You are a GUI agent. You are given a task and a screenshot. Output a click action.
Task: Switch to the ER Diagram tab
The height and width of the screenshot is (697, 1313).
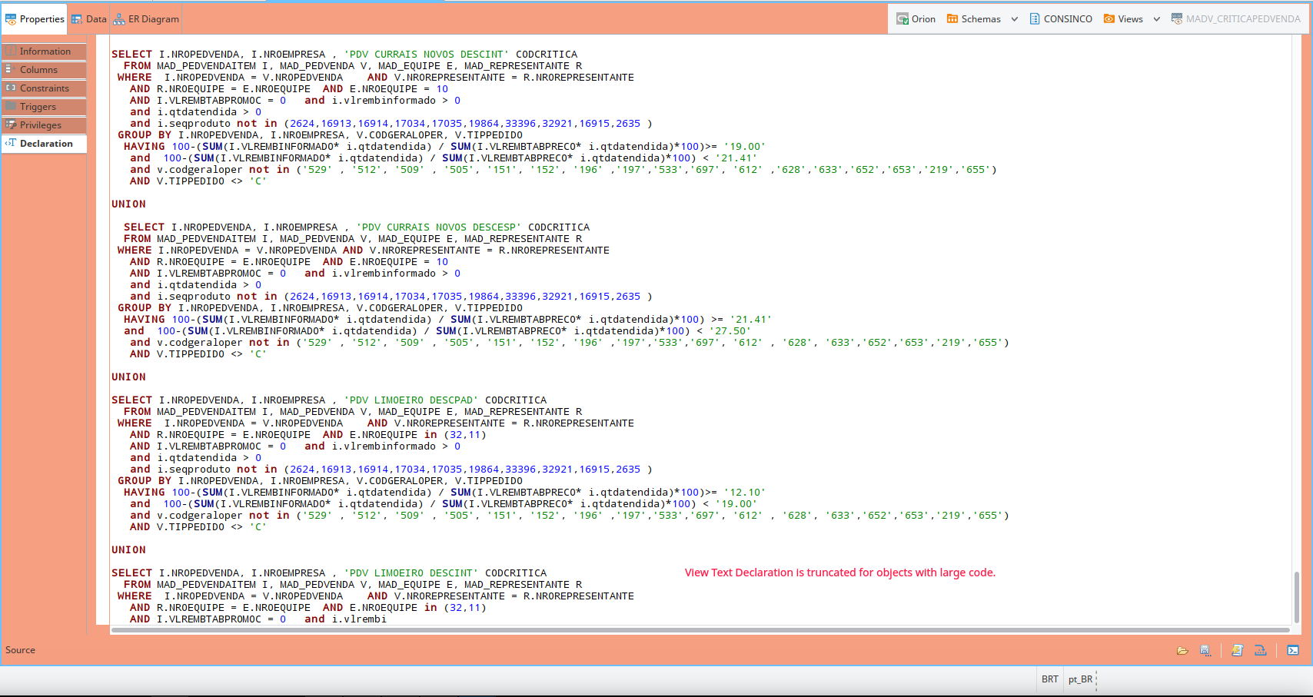click(145, 18)
